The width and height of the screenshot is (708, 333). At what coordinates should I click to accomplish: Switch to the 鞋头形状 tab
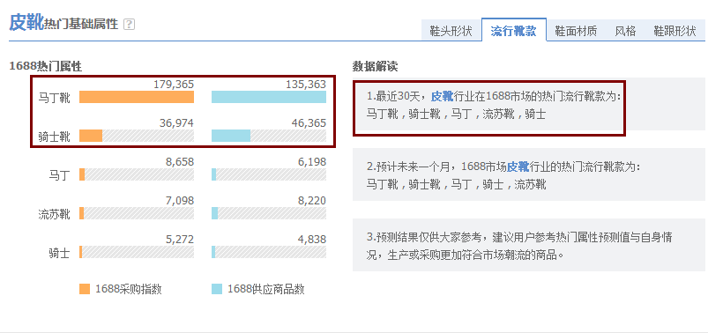(x=451, y=31)
